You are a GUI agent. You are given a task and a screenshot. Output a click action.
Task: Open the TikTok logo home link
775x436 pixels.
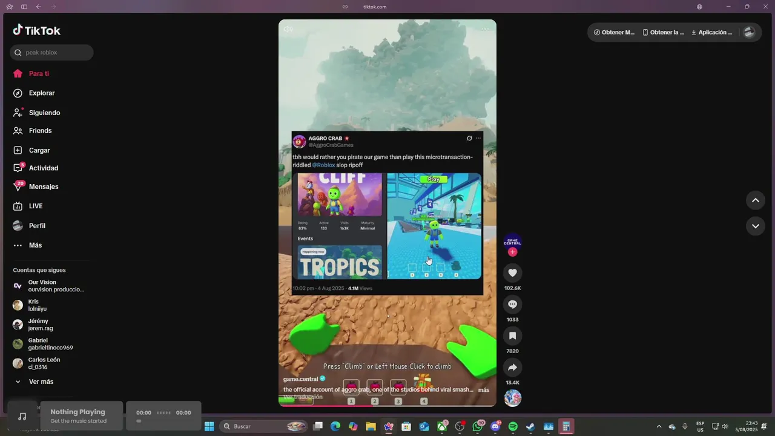click(x=36, y=30)
